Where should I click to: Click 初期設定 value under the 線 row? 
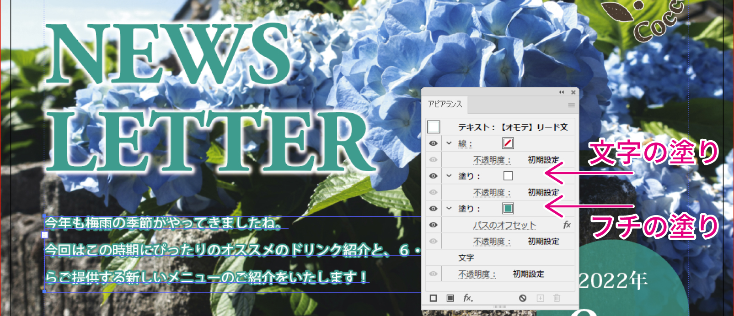tap(543, 160)
